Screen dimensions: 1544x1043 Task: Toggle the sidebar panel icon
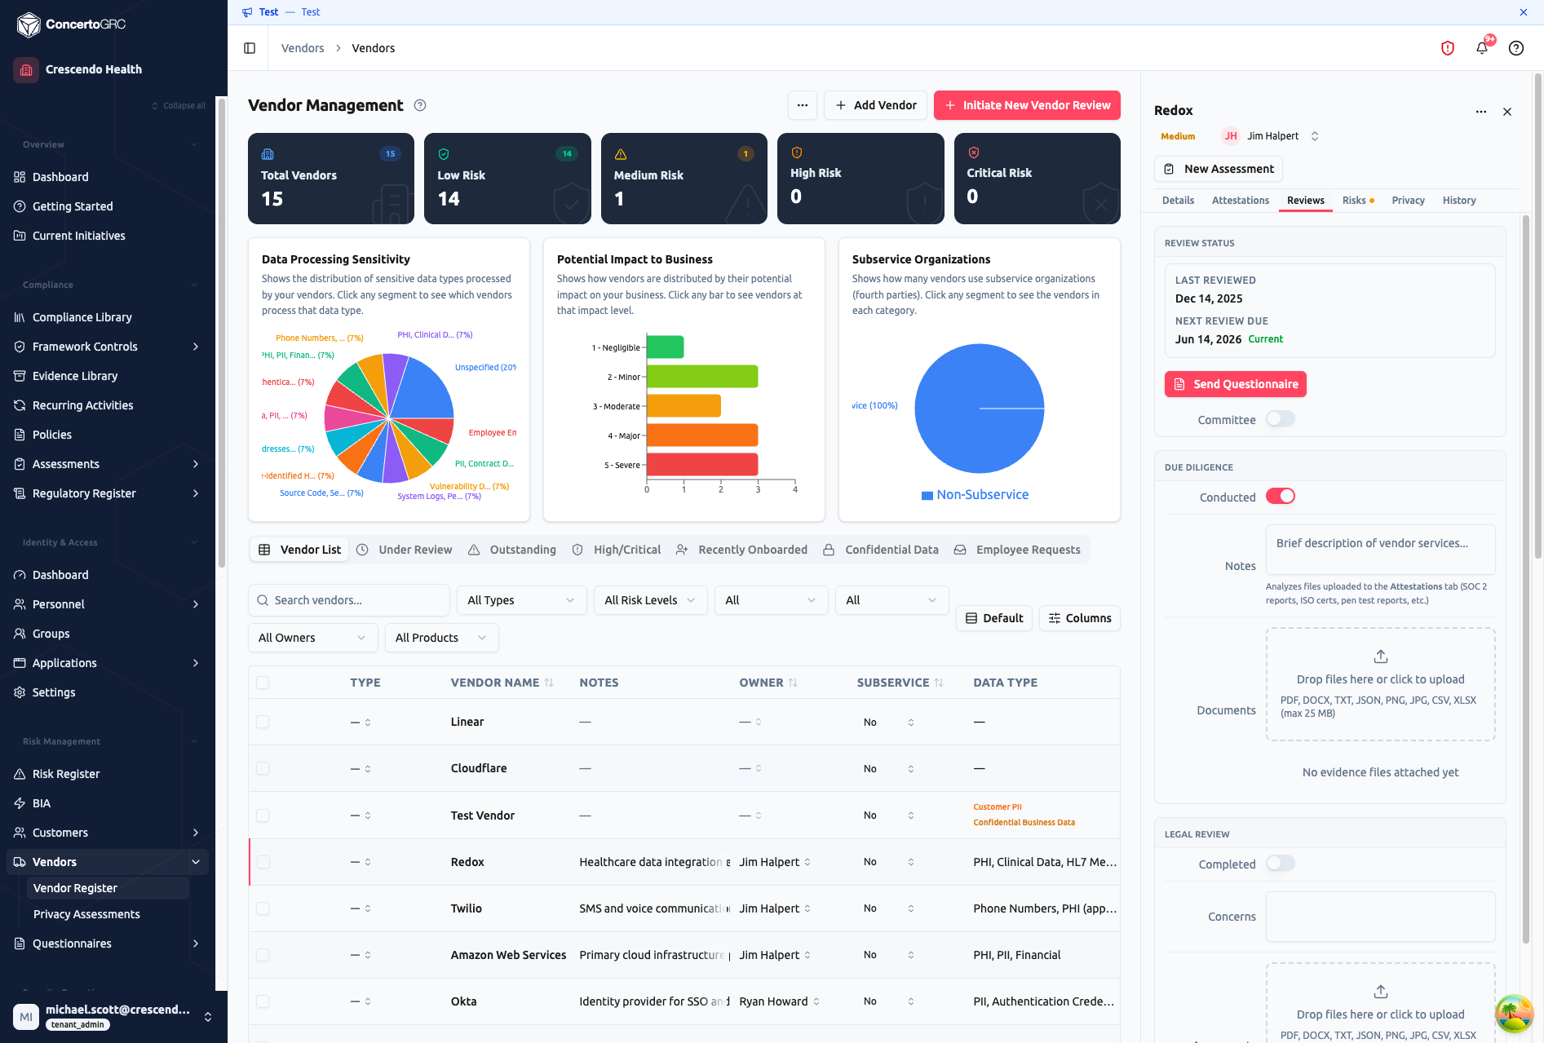250,48
